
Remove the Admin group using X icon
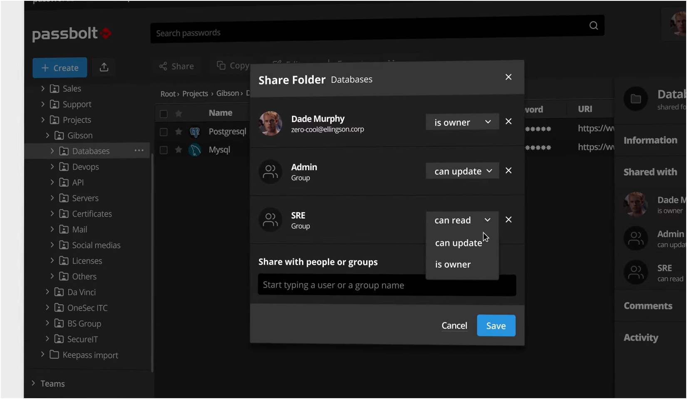(508, 171)
